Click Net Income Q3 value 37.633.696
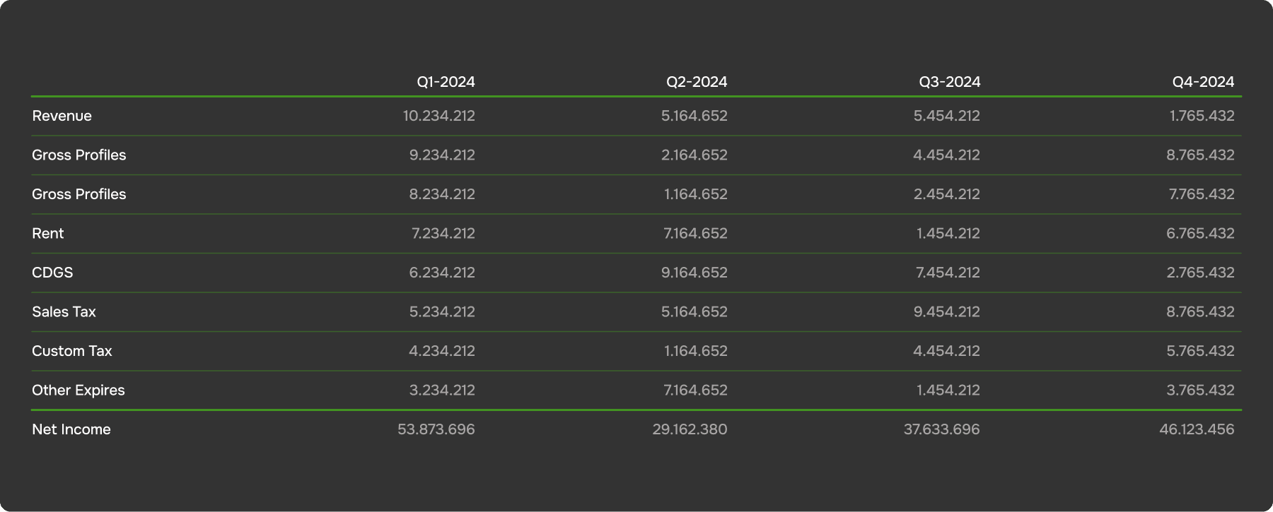This screenshot has height=512, width=1273. 941,429
